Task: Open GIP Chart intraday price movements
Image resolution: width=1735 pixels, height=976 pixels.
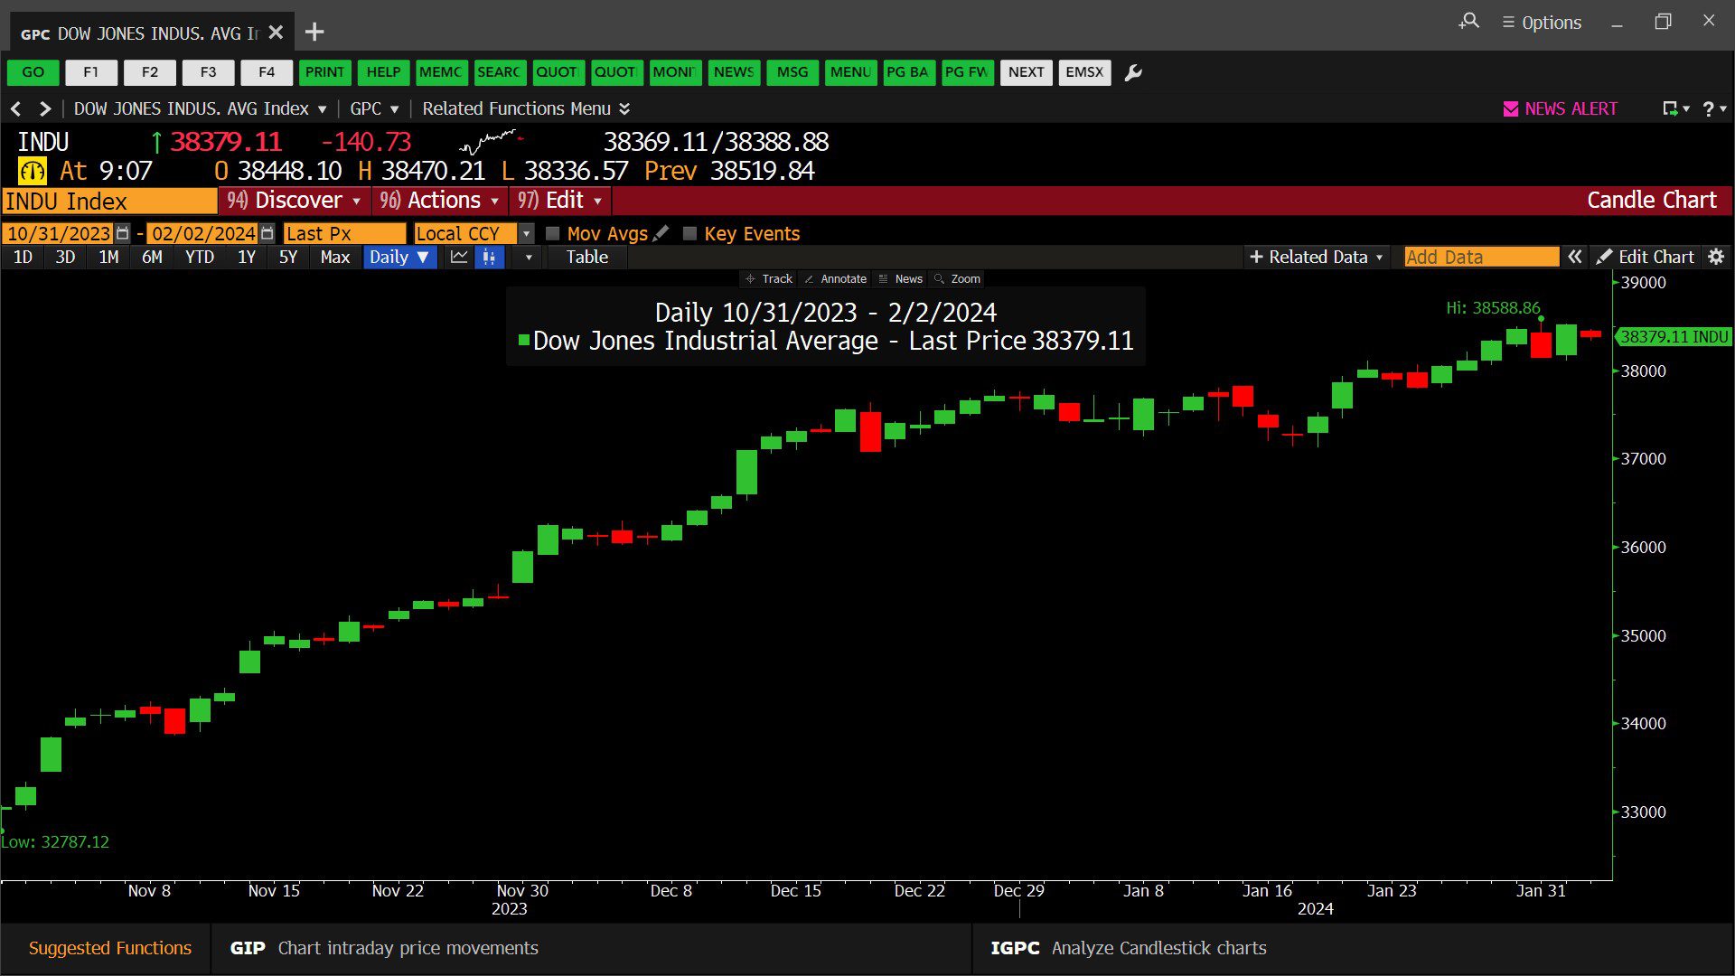Action: (x=384, y=948)
